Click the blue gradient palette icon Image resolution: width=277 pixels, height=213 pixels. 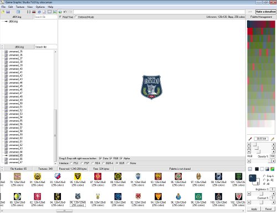click(x=267, y=169)
